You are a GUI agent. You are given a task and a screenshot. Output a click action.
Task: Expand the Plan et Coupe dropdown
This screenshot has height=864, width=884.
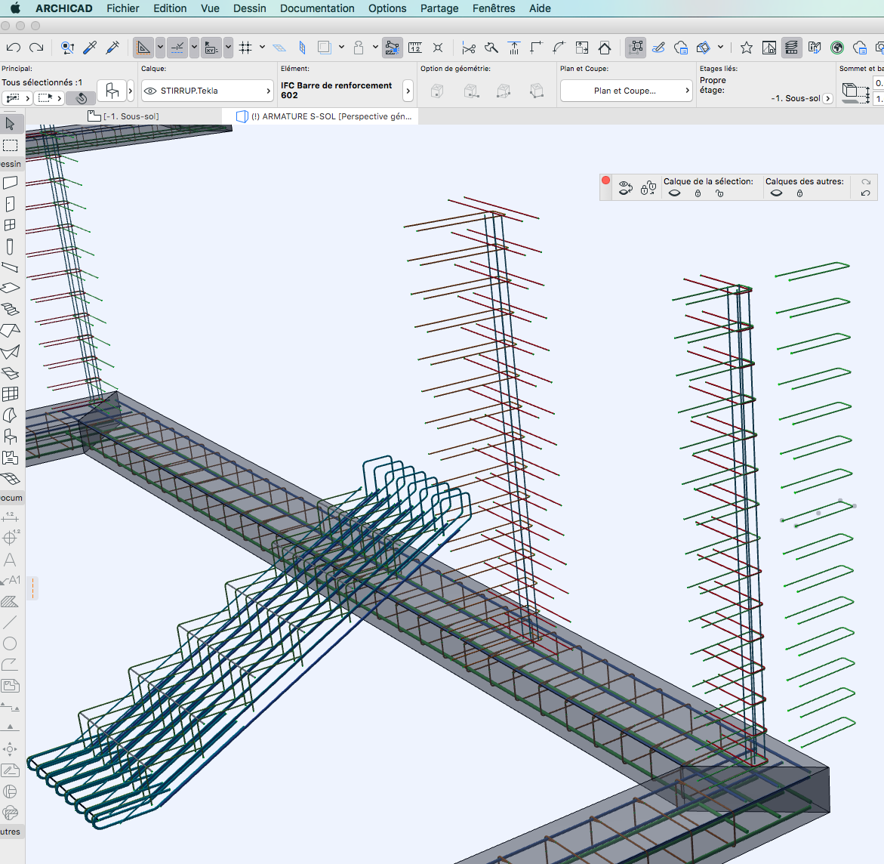[626, 91]
